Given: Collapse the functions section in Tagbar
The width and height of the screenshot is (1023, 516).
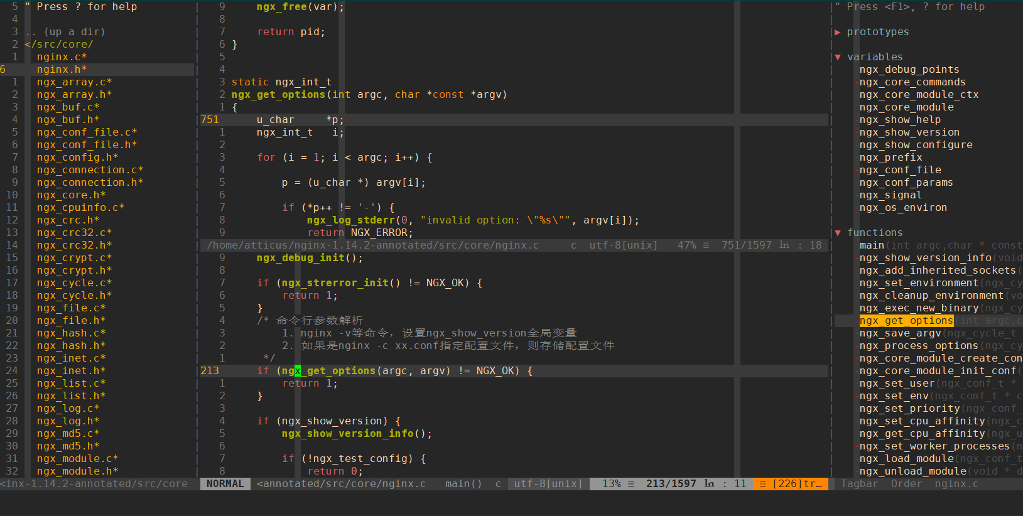Looking at the screenshot, I should coord(838,233).
